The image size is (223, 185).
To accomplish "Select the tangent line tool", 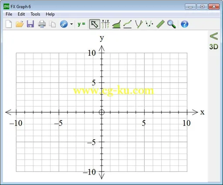I will coord(128,24).
